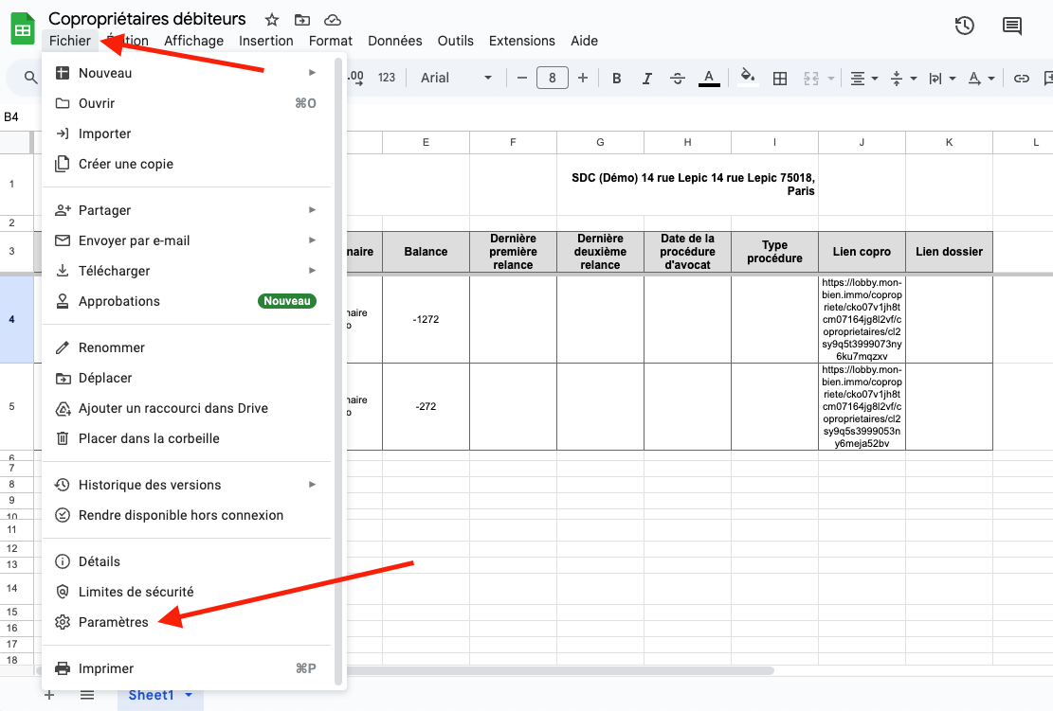Choose Renommer from the menu
The image size is (1053, 711).
coord(188,347)
